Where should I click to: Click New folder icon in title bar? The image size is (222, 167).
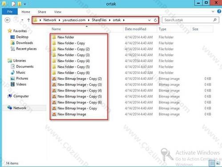point(19,4)
